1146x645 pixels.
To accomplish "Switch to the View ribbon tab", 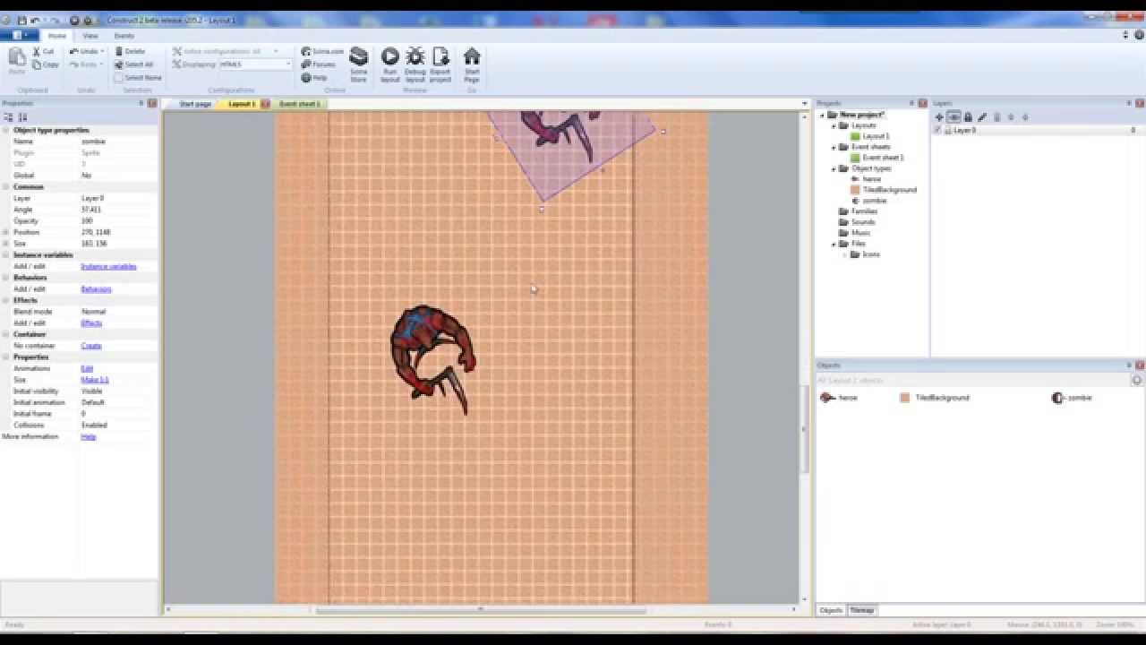I will (90, 36).
